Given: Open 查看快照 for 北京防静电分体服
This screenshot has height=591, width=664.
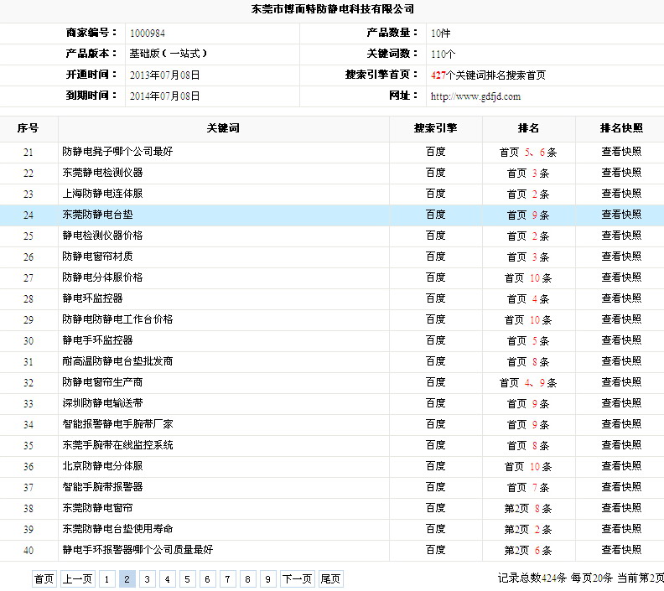Looking at the screenshot, I should pos(621,466).
